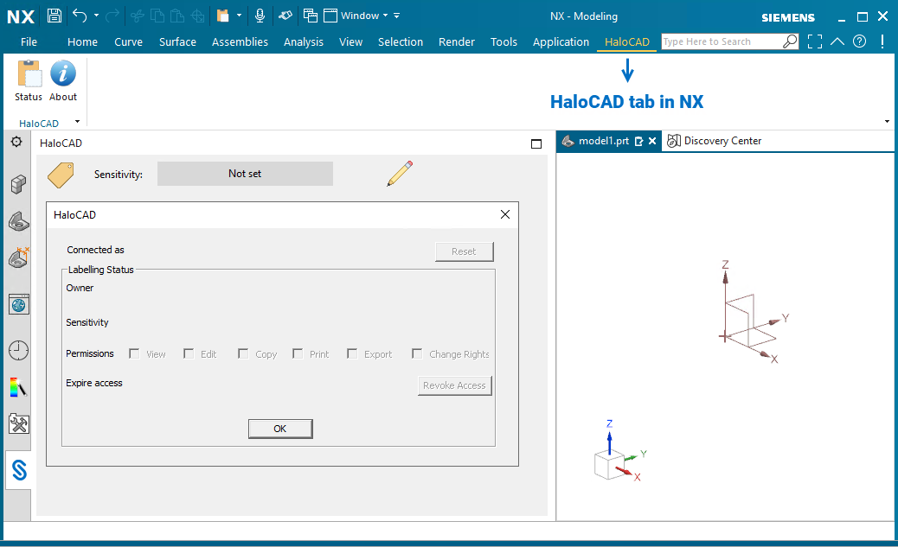Click the microphone voice command icon

(260, 16)
